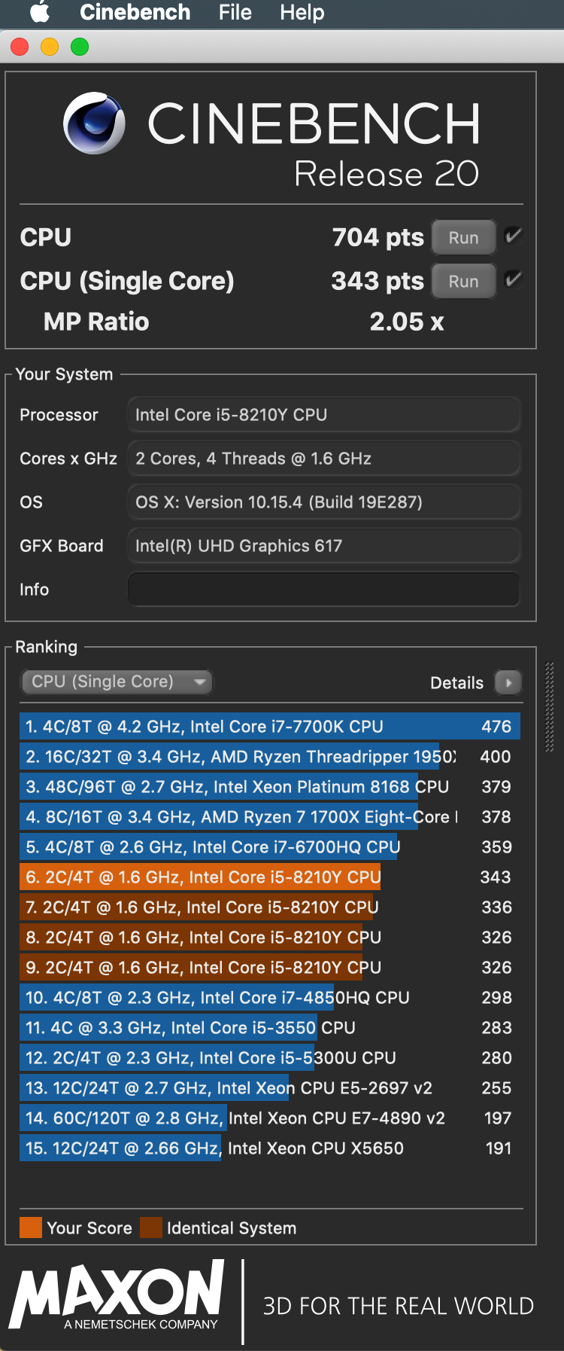Open the Cinebench application menu
Viewport: 564px width, 1351px height.
coord(135,12)
